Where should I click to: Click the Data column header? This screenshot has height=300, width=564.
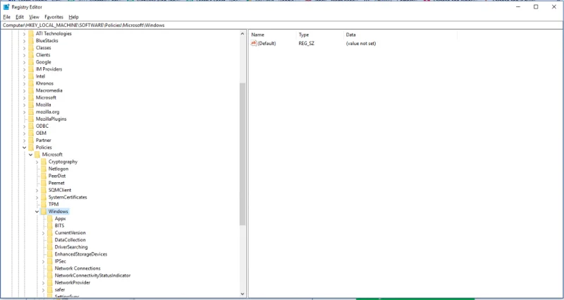click(x=400, y=35)
